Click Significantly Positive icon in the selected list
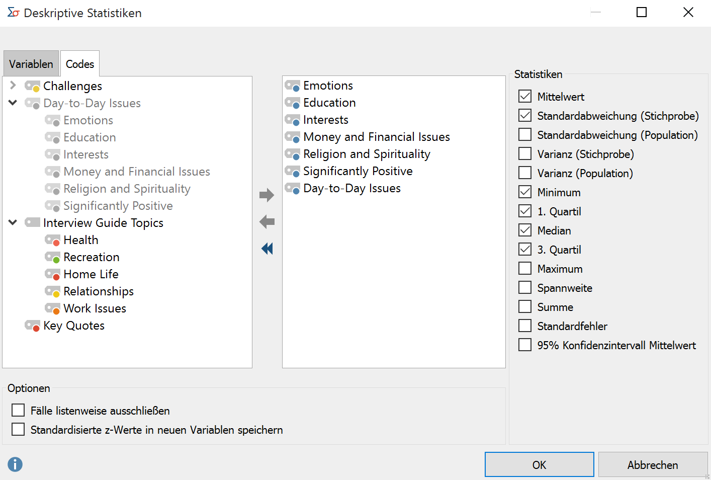The image size is (711, 480). tap(292, 171)
